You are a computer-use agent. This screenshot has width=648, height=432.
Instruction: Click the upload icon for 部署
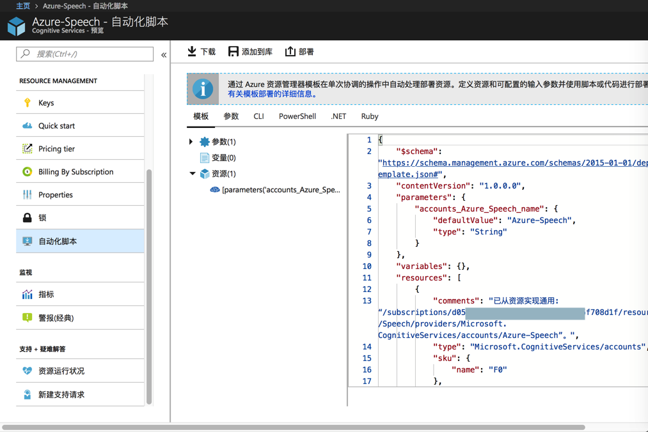pyautogui.click(x=290, y=51)
